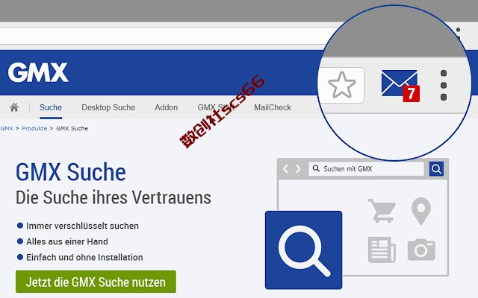
Task: Click the forward arrow in illustrated browser
Action: coord(298,168)
